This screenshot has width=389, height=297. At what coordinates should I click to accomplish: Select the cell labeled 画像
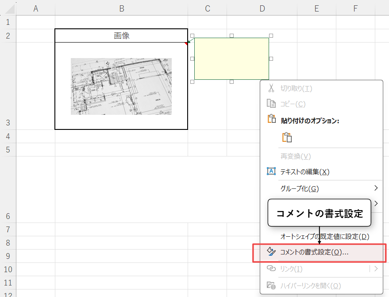tap(121, 35)
